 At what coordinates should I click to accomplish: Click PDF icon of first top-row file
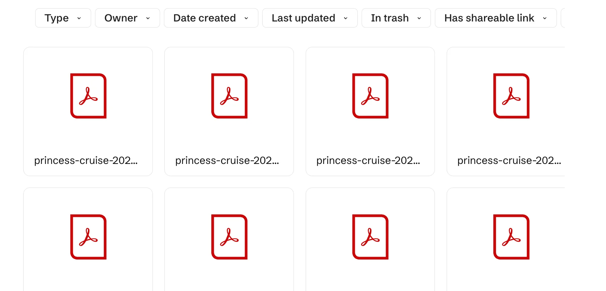(88, 96)
